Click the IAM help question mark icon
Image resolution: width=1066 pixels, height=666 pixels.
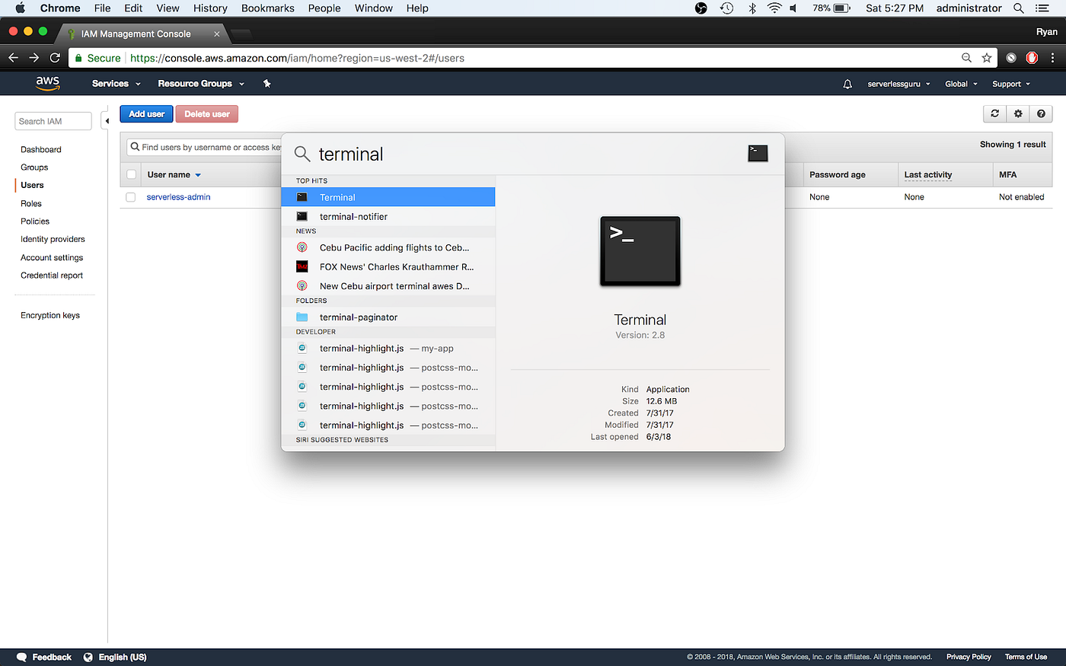[x=1041, y=113]
